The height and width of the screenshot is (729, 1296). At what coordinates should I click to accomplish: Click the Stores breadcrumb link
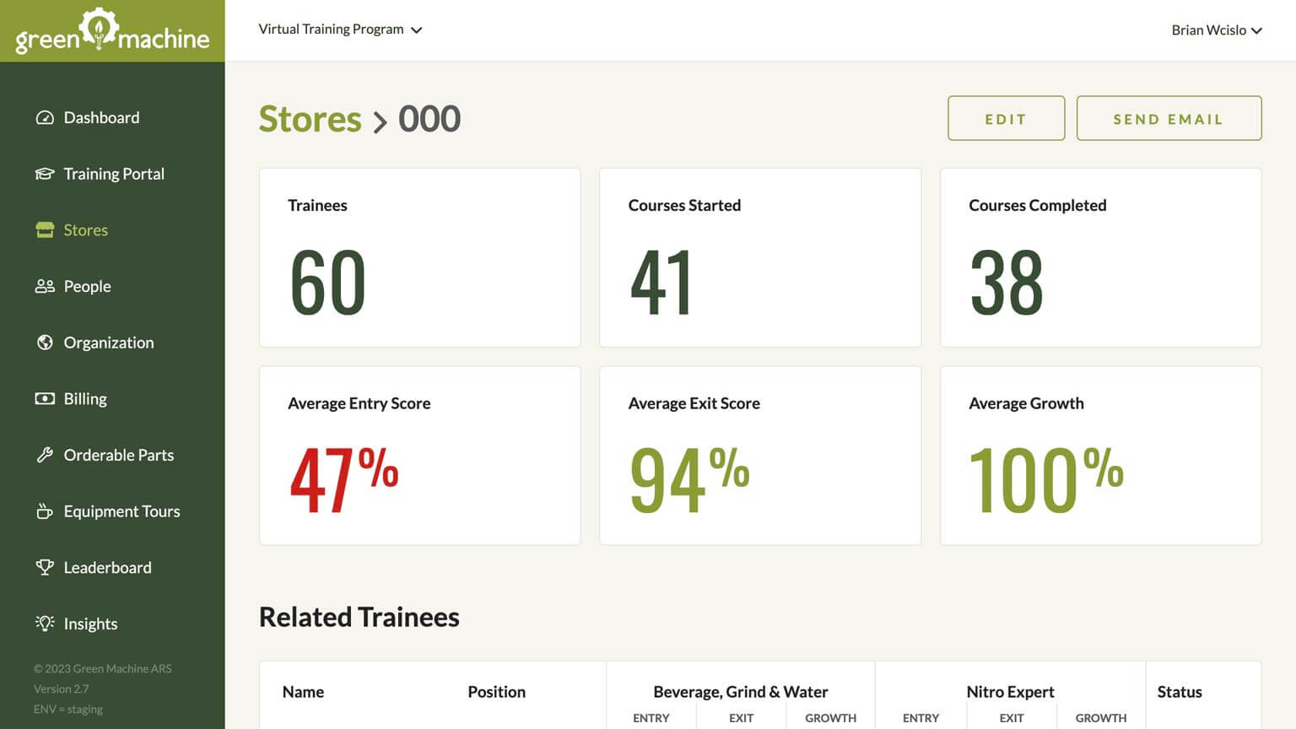310,119
